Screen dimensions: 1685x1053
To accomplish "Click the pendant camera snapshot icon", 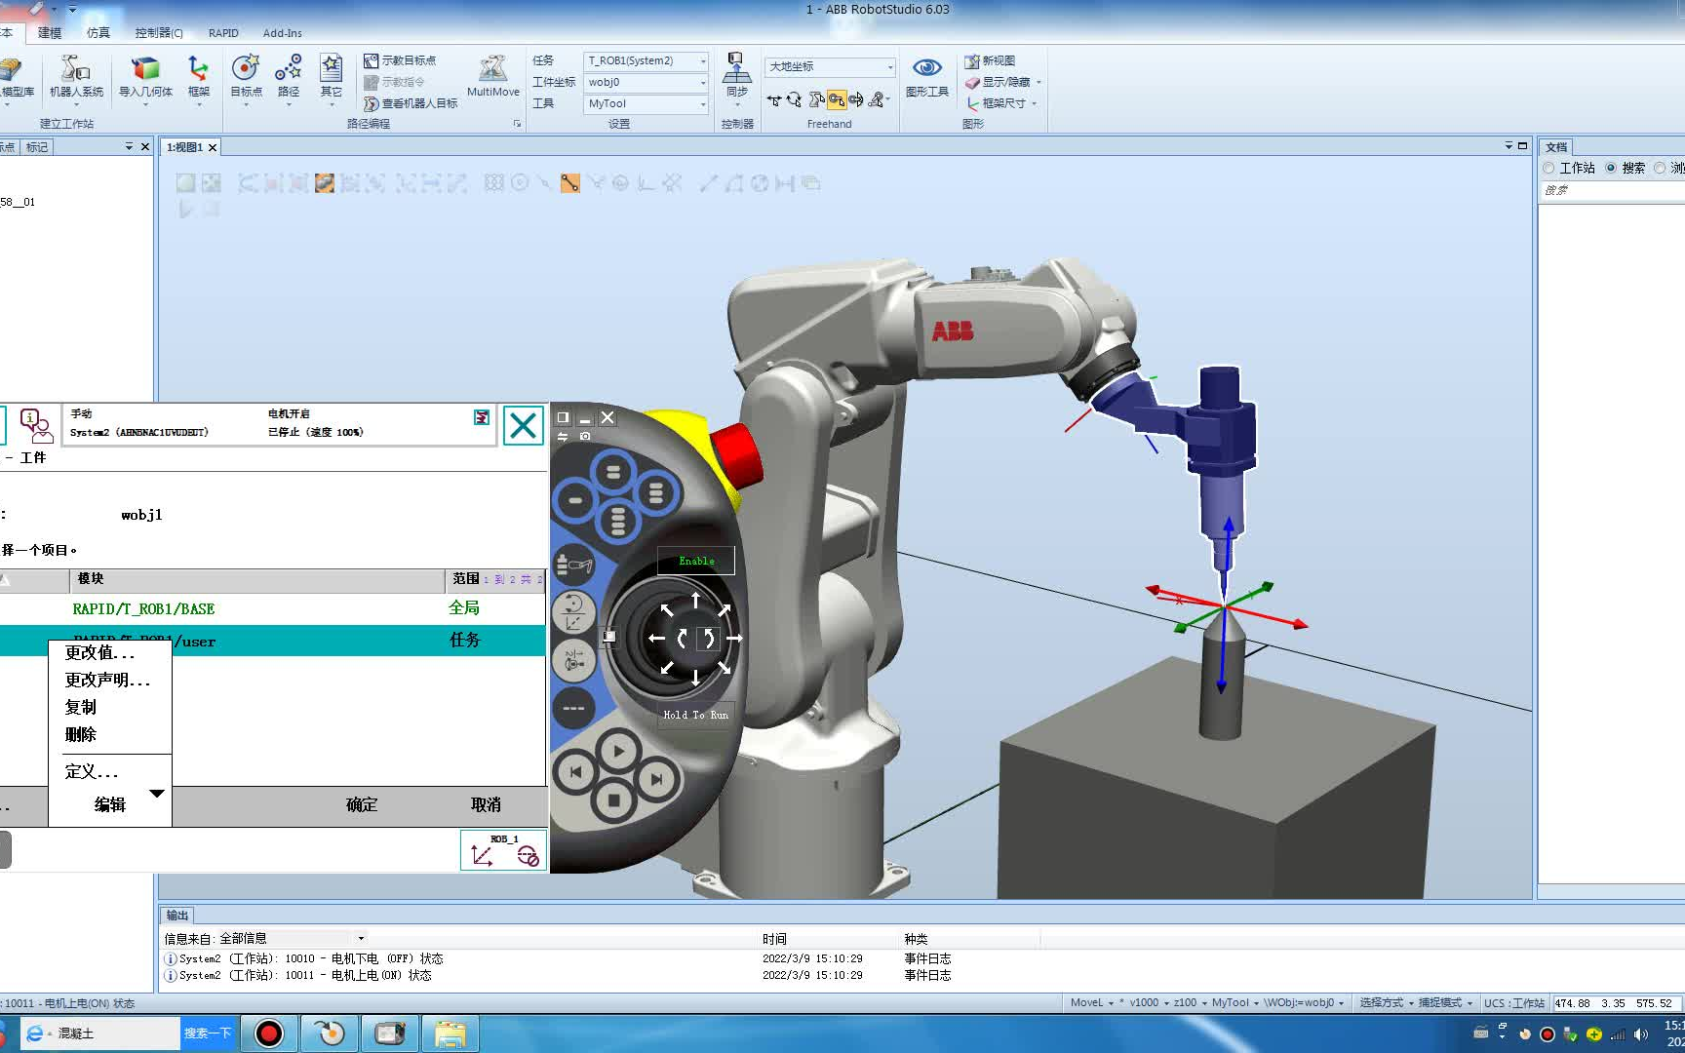I will point(585,437).
